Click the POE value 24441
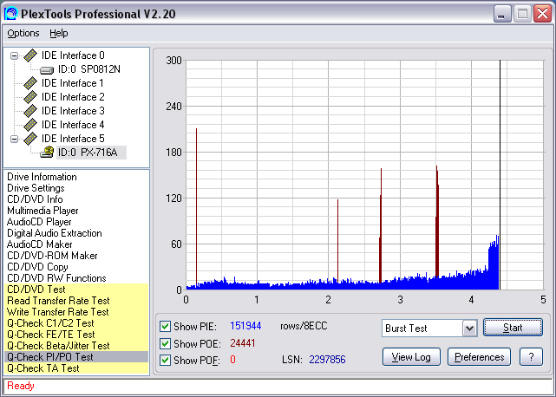556x397 pixels. tap(243, 343)
